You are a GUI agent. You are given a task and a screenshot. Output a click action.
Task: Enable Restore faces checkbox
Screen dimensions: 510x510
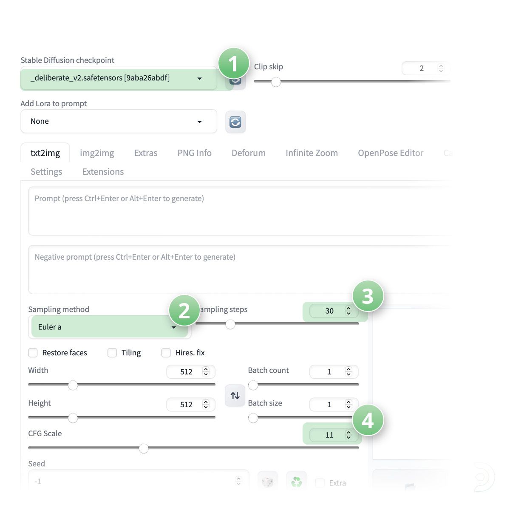(x=33, y=353)
